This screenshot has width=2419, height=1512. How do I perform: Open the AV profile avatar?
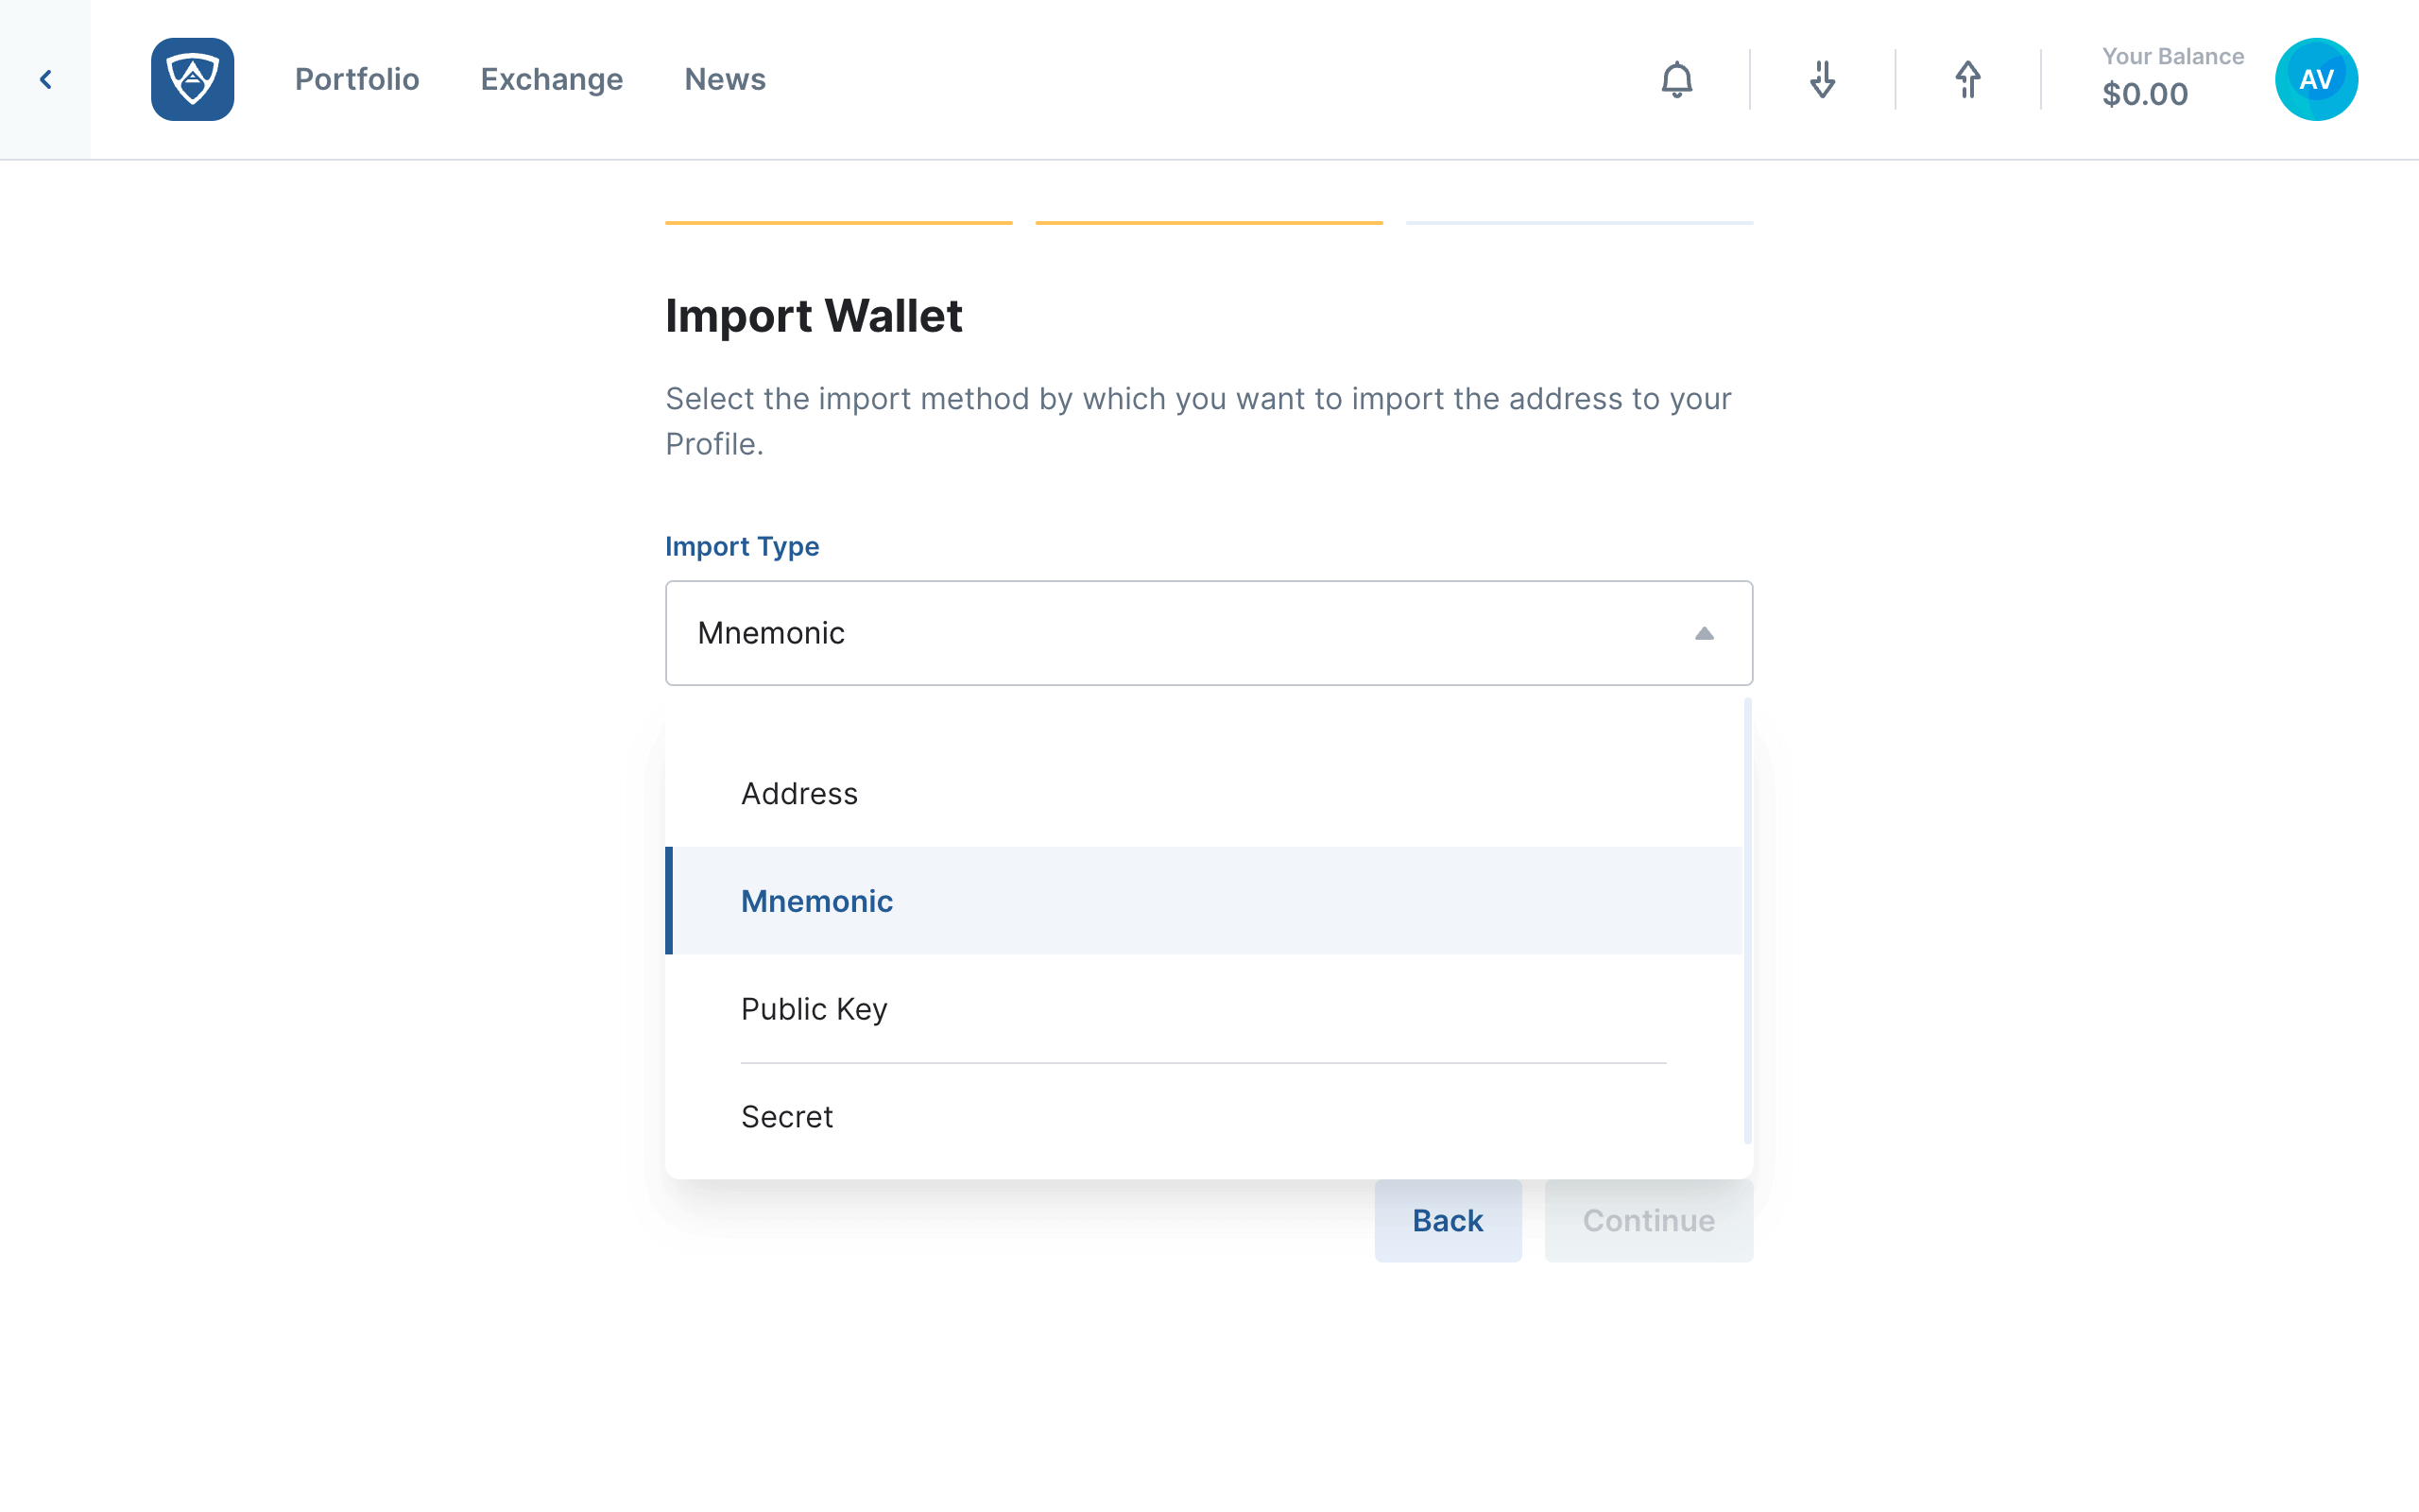(2316, 79)
